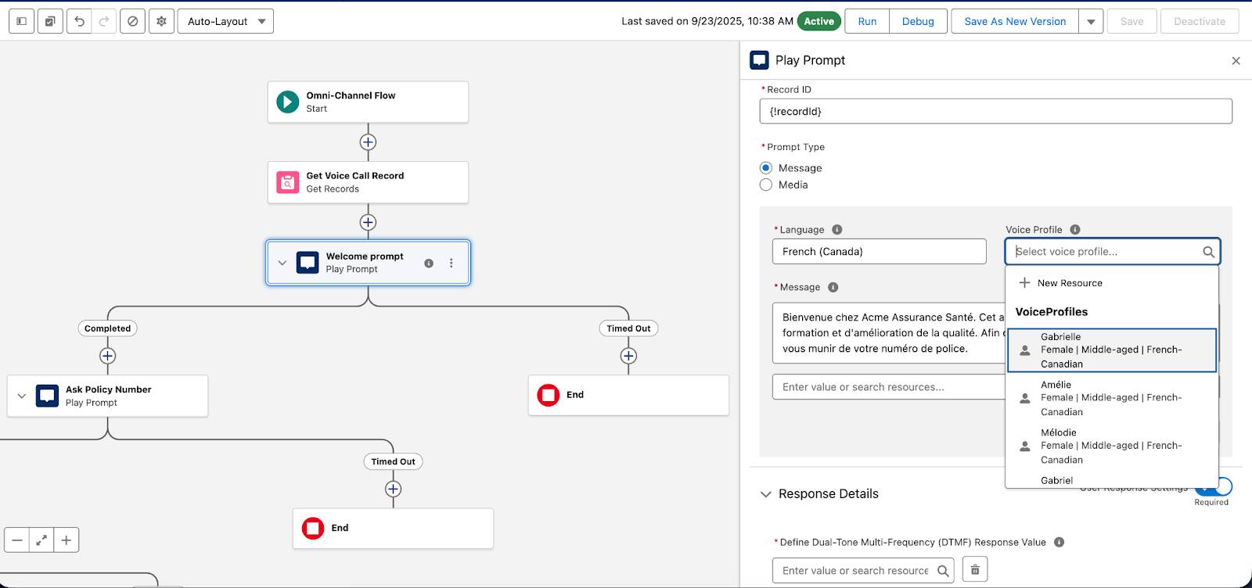Click the Debug button
1252x588 pixels.
[918, 21]
